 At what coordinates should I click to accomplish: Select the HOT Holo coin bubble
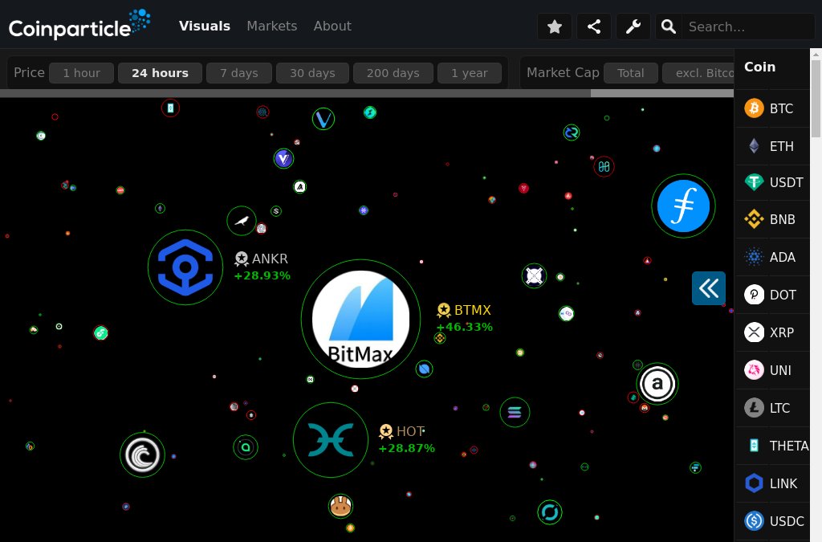[x=331, y=440]
